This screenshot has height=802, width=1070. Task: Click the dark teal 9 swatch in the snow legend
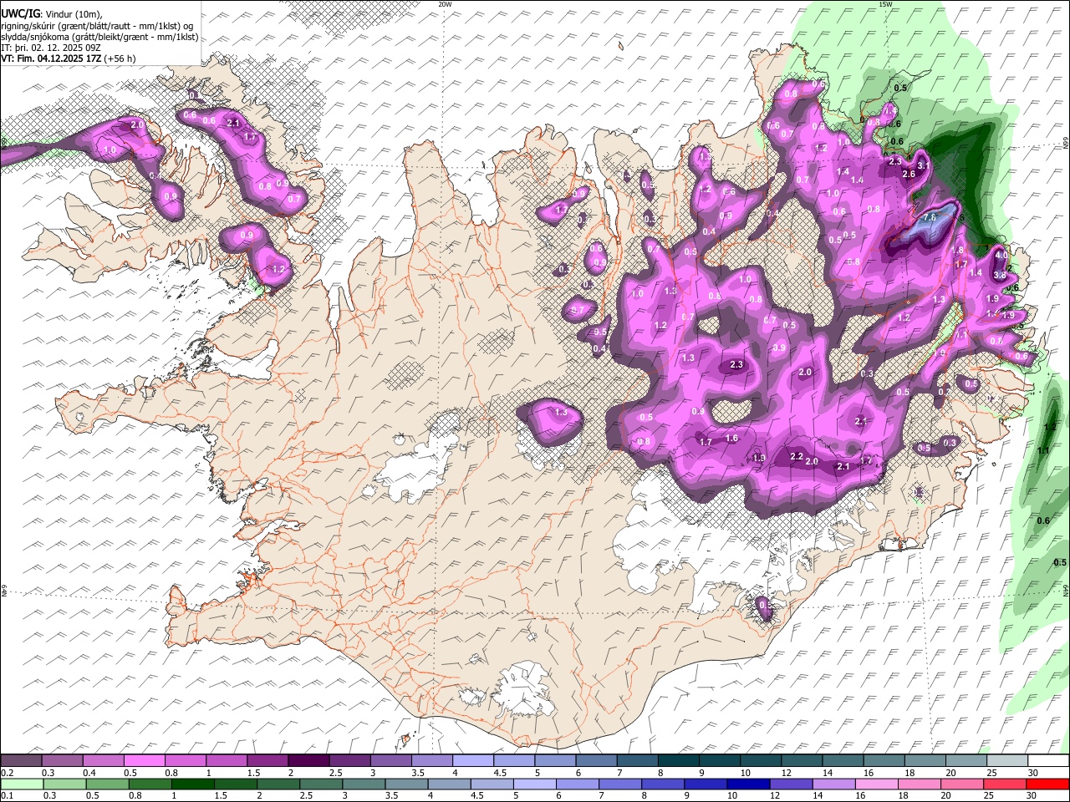(x=719, y=761)
